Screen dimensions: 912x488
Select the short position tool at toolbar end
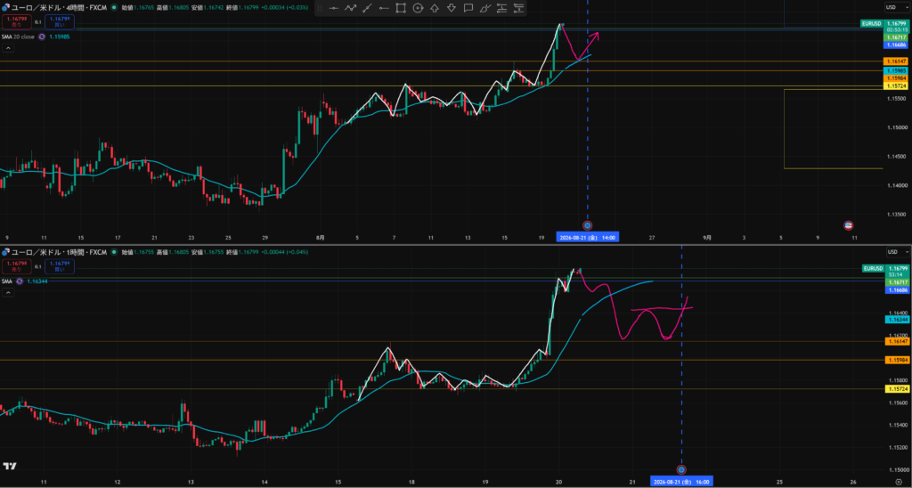pyautogui.click(x=519, y=8)
